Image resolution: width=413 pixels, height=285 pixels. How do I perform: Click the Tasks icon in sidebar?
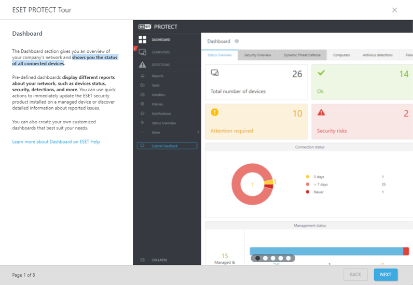click(143, 85)
